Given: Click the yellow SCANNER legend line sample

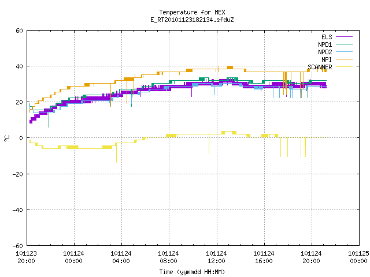Looking at the screenshot, I should [x=344, y=67].
